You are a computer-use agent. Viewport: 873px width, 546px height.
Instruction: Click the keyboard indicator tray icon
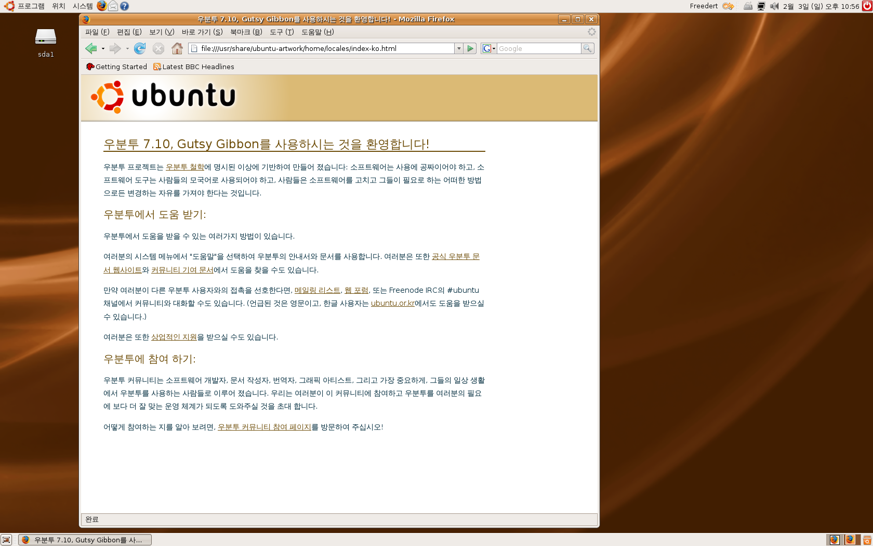tap(748, 6)
